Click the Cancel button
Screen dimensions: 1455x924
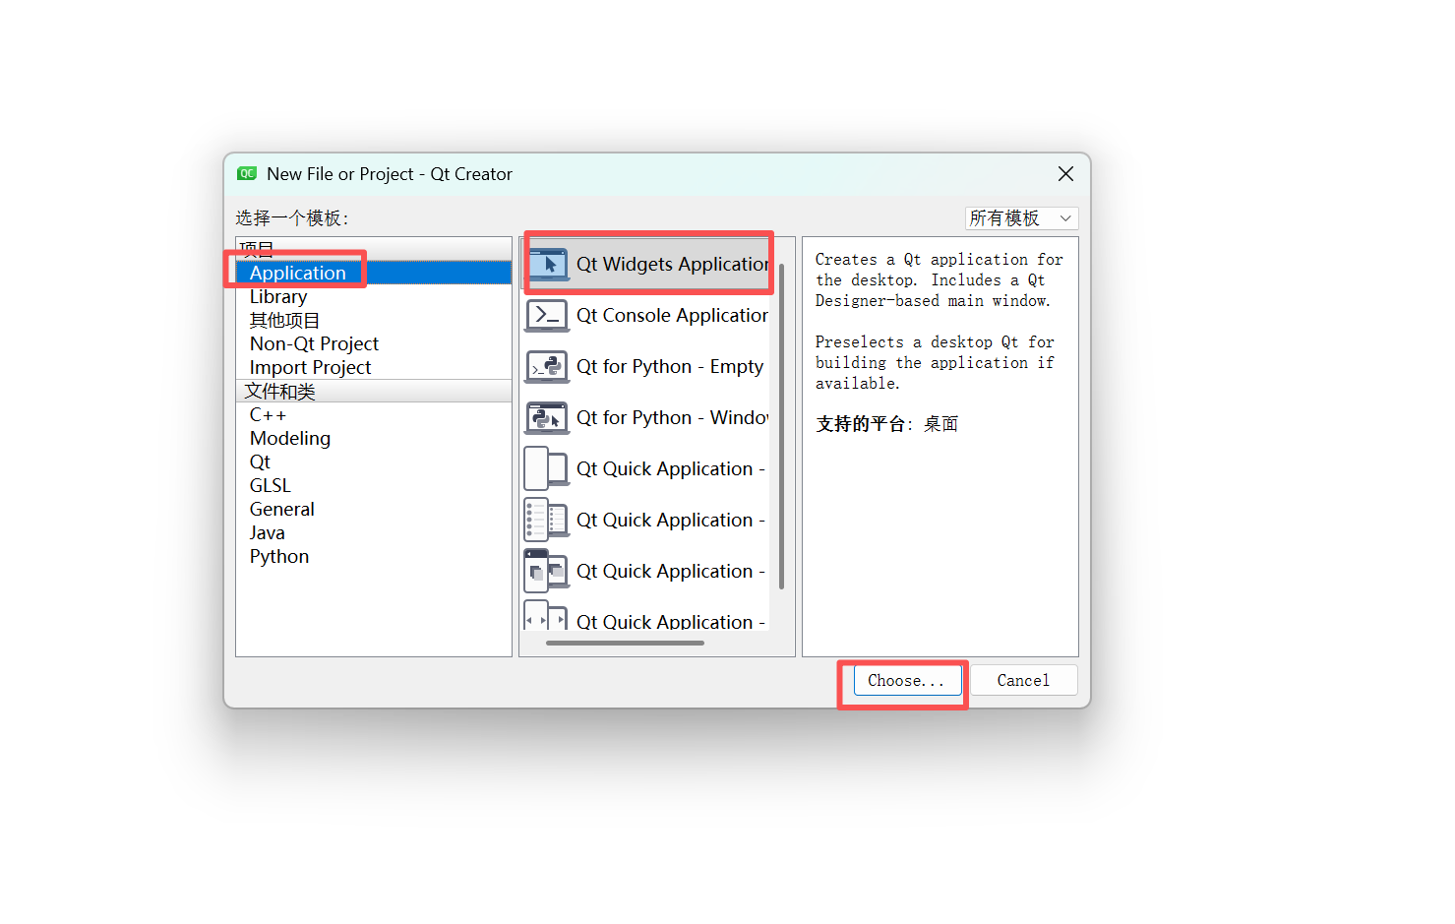click(x=1023, y=680)
